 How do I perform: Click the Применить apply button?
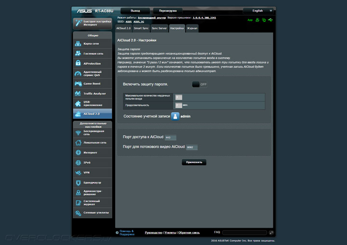click(x=194, y=162)
